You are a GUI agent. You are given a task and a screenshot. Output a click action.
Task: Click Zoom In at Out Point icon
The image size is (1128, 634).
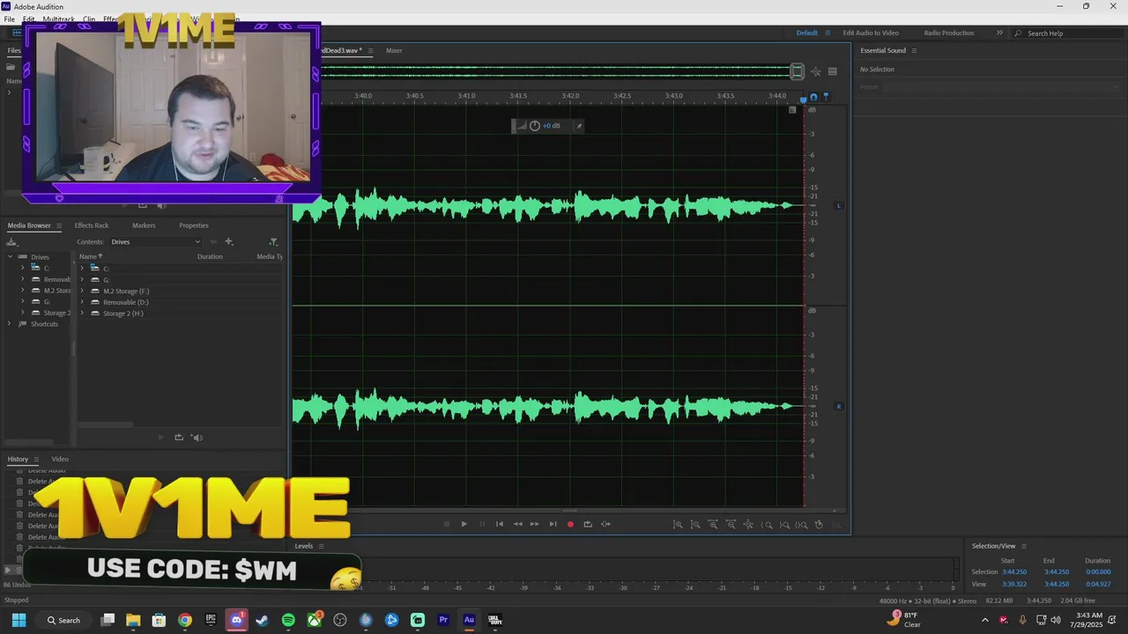tap(784, 525)
